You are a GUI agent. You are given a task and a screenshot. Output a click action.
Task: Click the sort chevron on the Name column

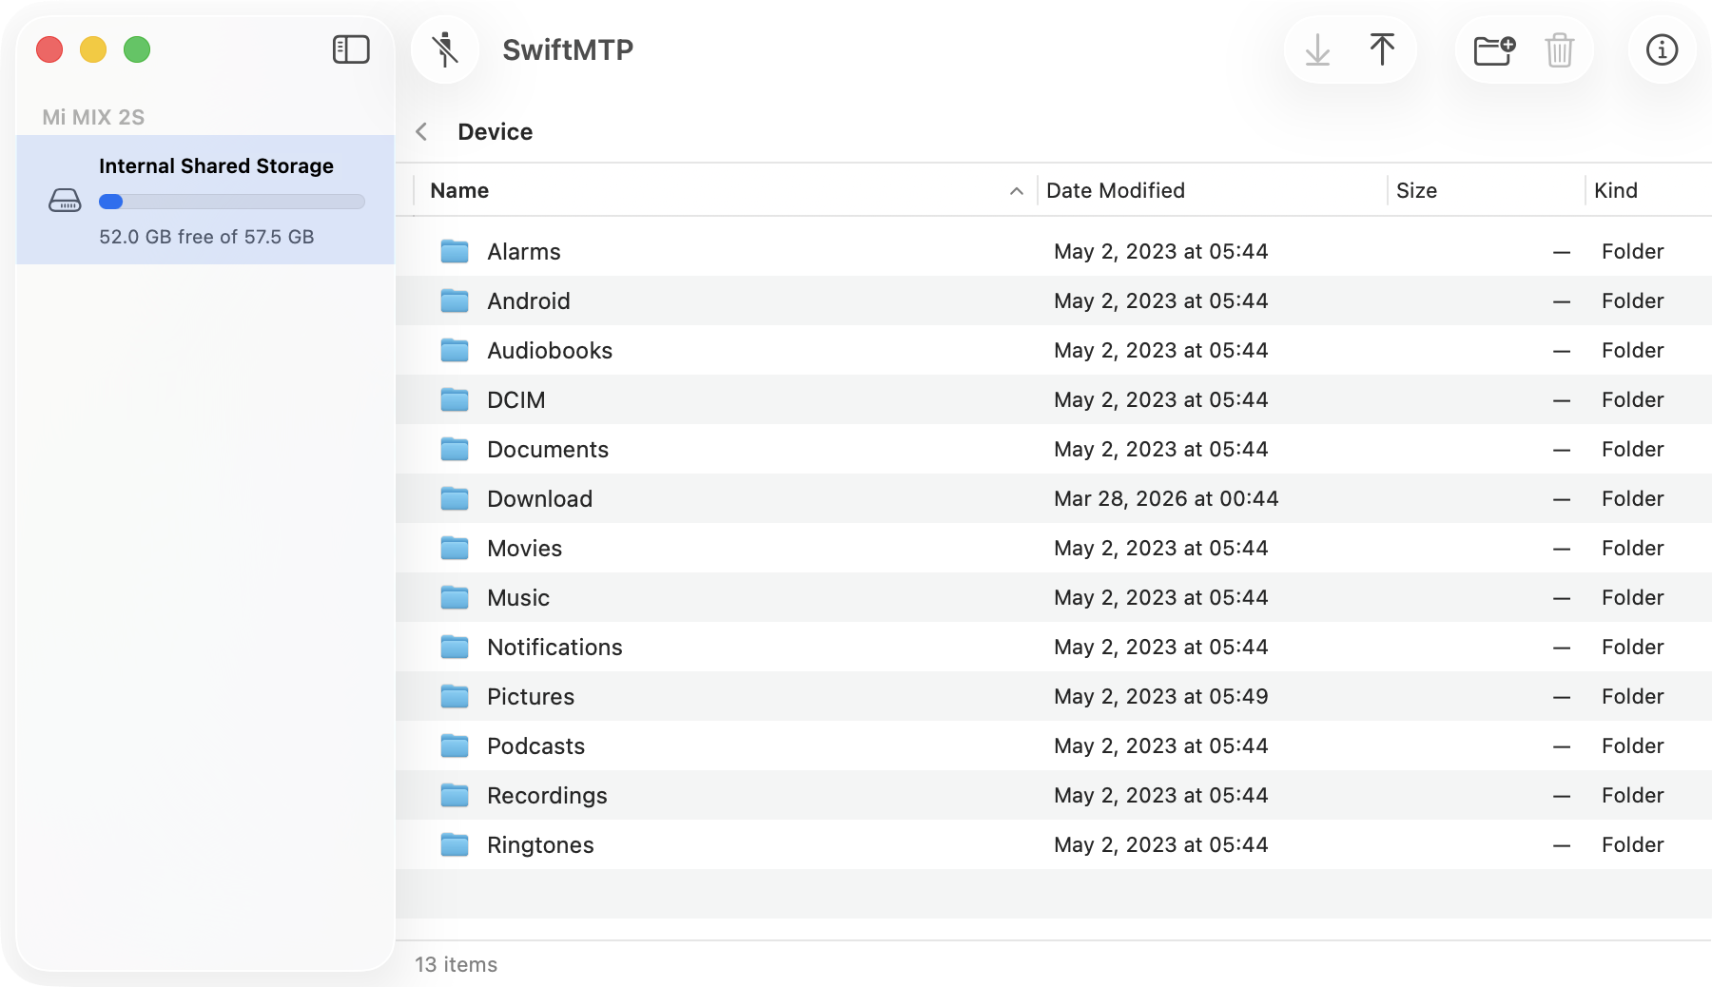(1014, 191)
